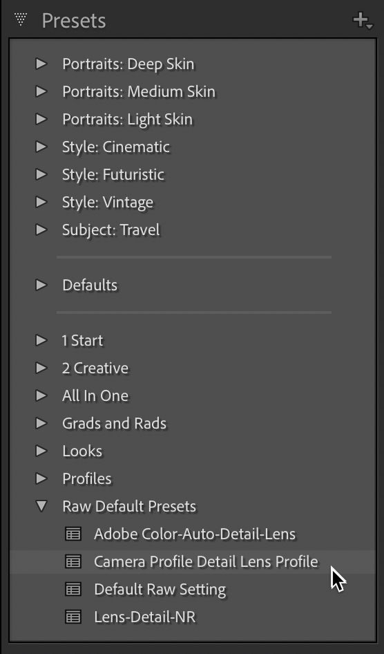384x654 pixels.
Task: Expand the Defaults preset group
Action: click(x=41, y=285)
